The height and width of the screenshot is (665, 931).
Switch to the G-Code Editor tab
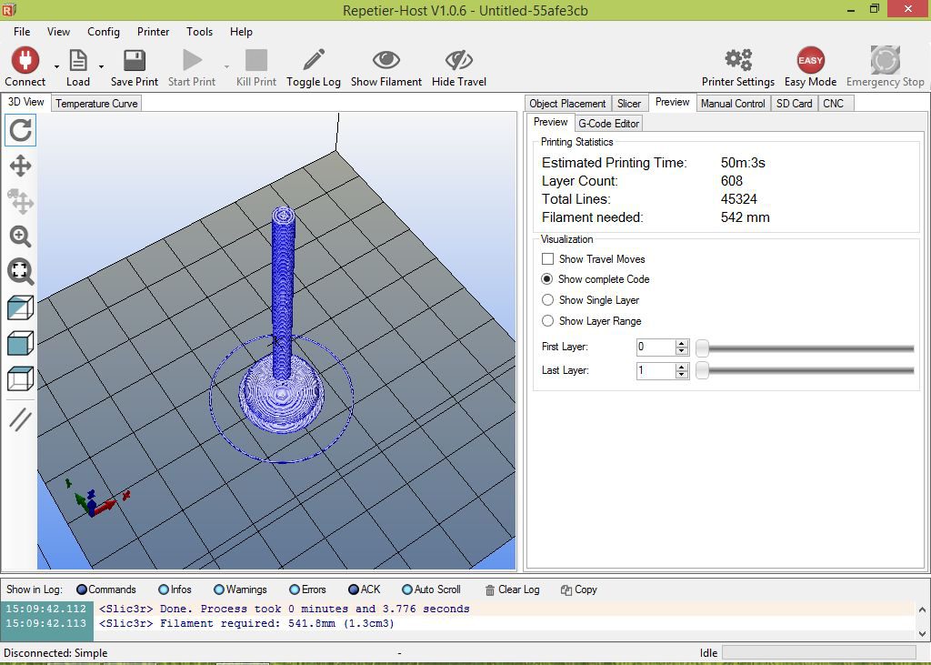tap(608, 124)
